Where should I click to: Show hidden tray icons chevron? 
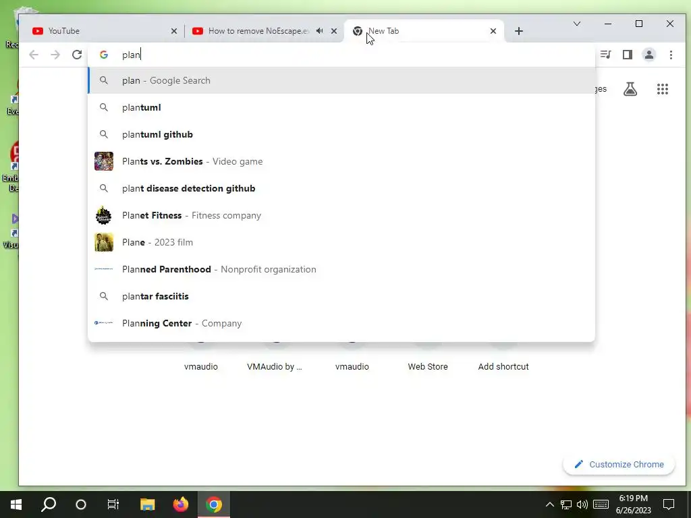coord(549,505)
